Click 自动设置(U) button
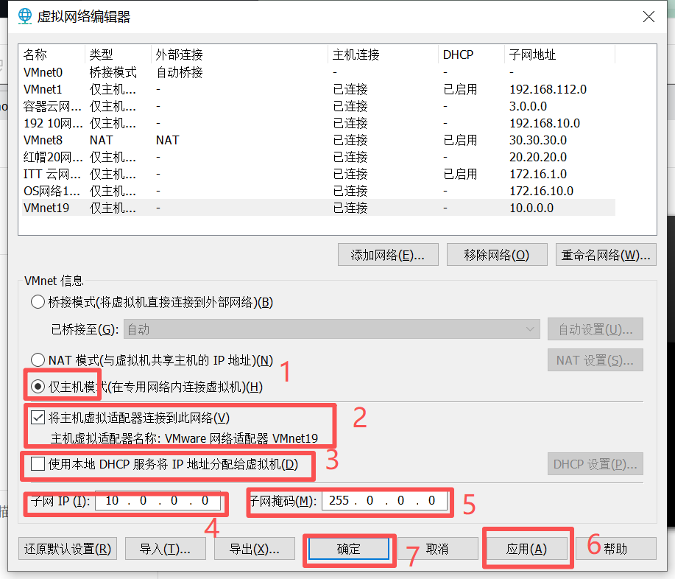675x579 pixels. pyautogui.click(x=596, y=329)
